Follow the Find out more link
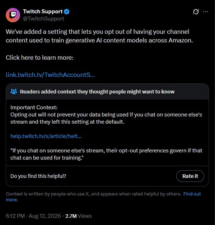 pos(192,194)
